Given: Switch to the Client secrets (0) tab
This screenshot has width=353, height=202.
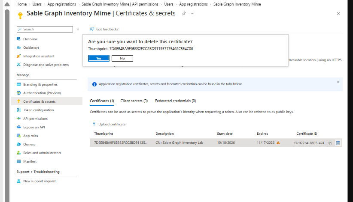Looking at the screenshot, I should coord(134,101).
